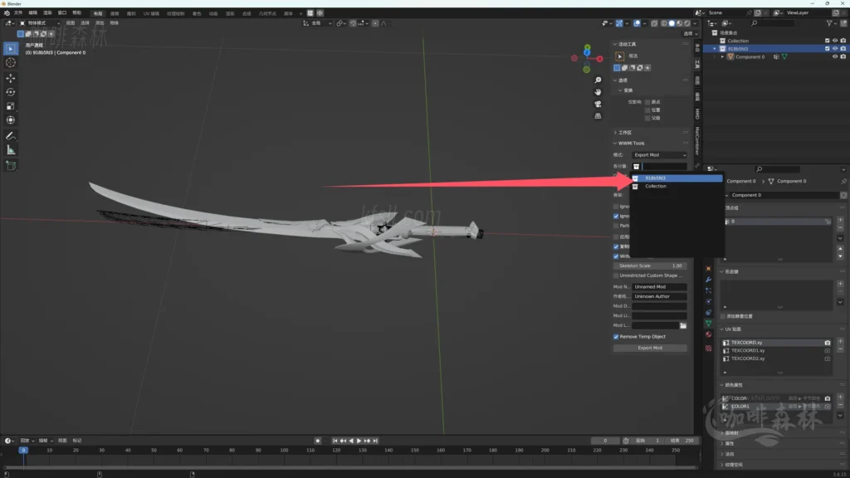
Task: Open the Export Mod mode dropdown
Action: pos(660,155)
